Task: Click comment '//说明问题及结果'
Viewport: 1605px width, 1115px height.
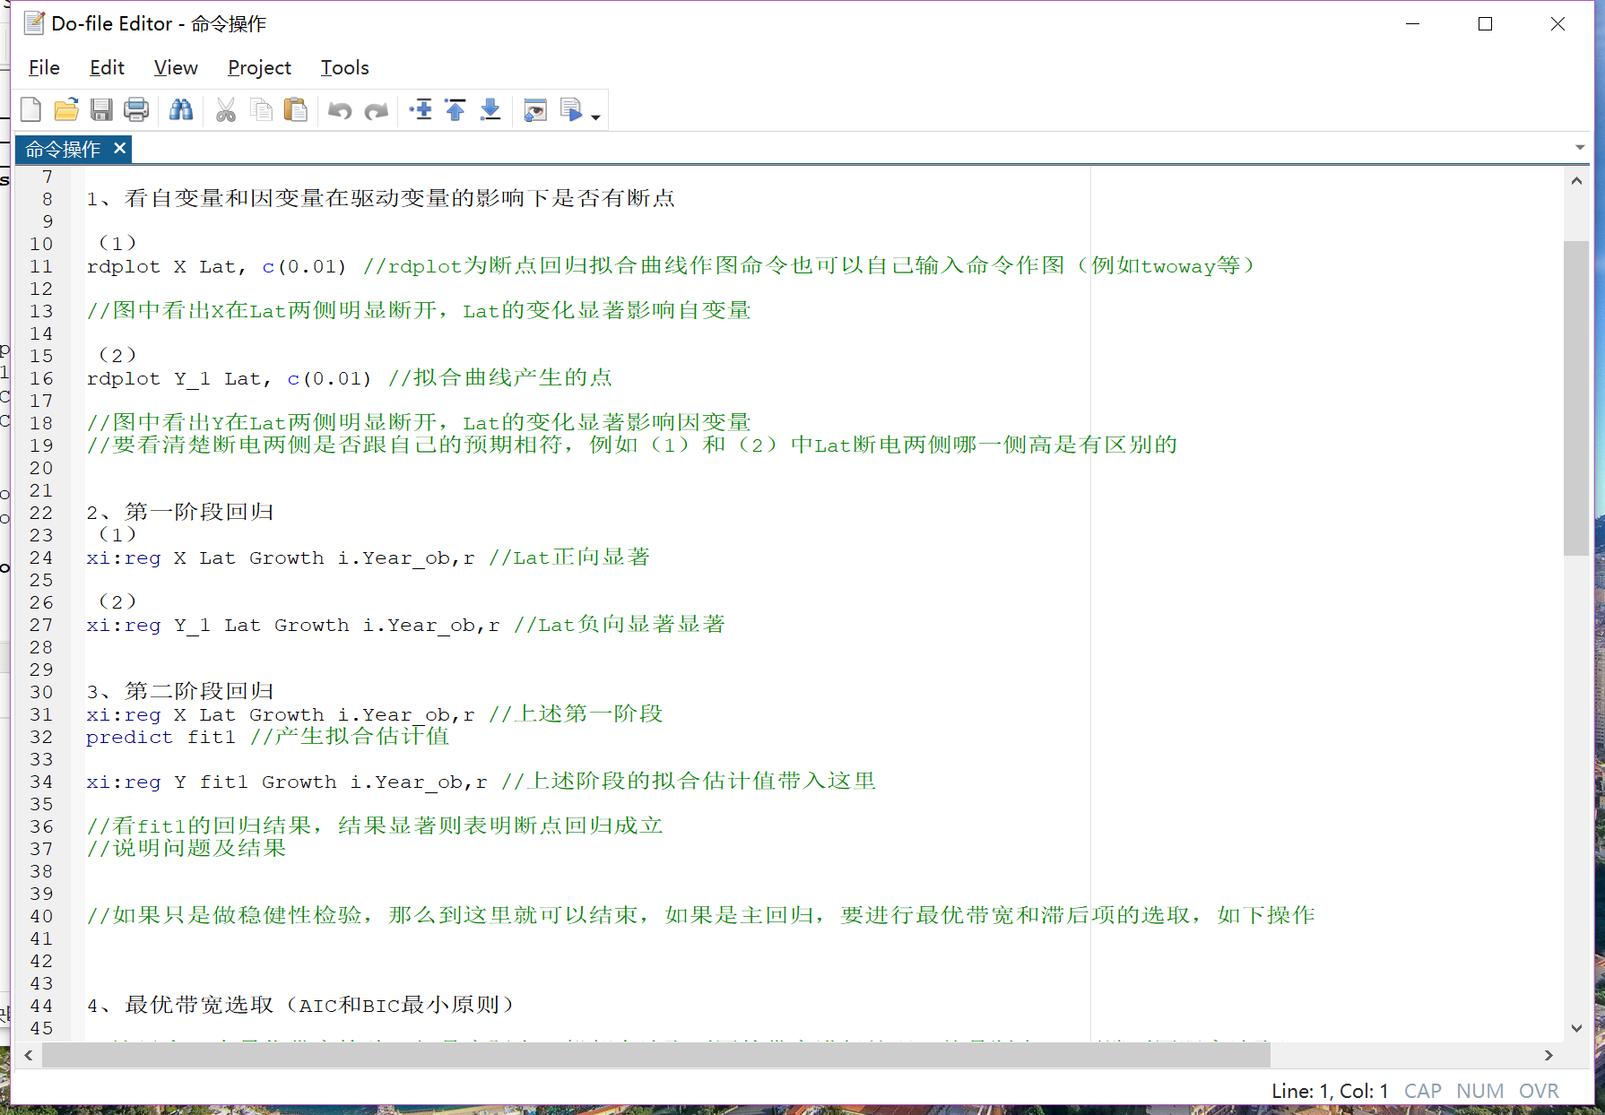Action: coord(187,848)
